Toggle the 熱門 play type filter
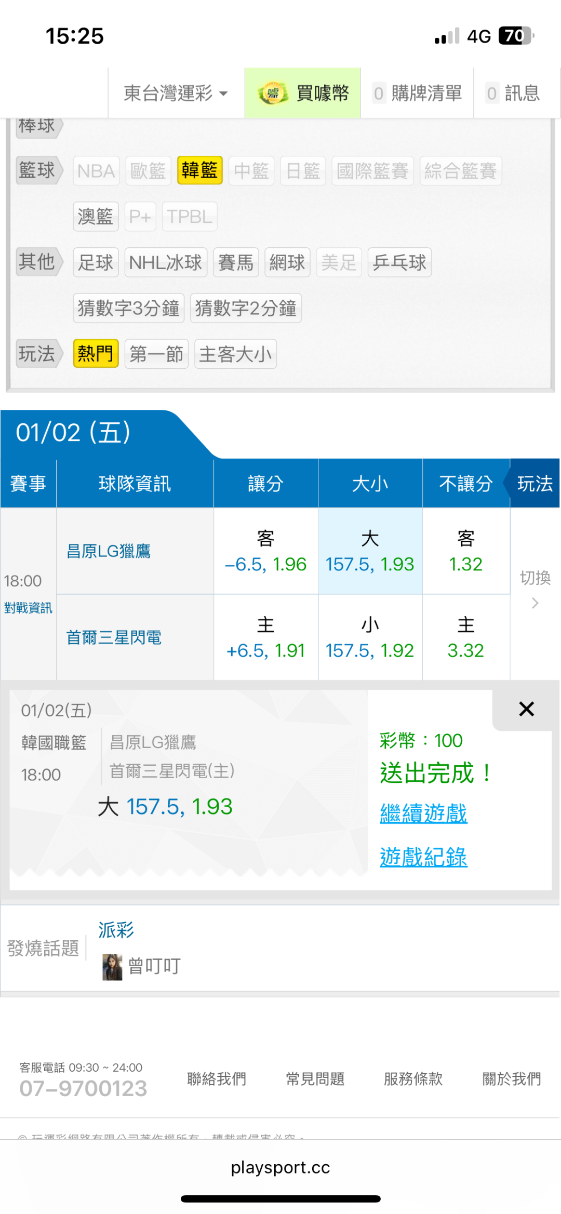Screen dimensions: 561x1214 pyautogui.click(x=96, y=354)
